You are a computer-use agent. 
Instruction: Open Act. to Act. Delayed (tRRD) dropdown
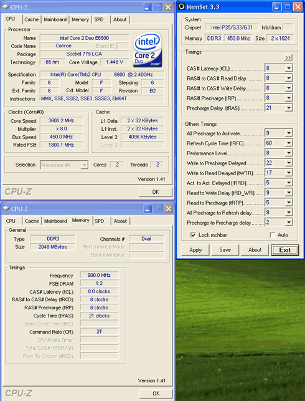[x=289, y=183]
